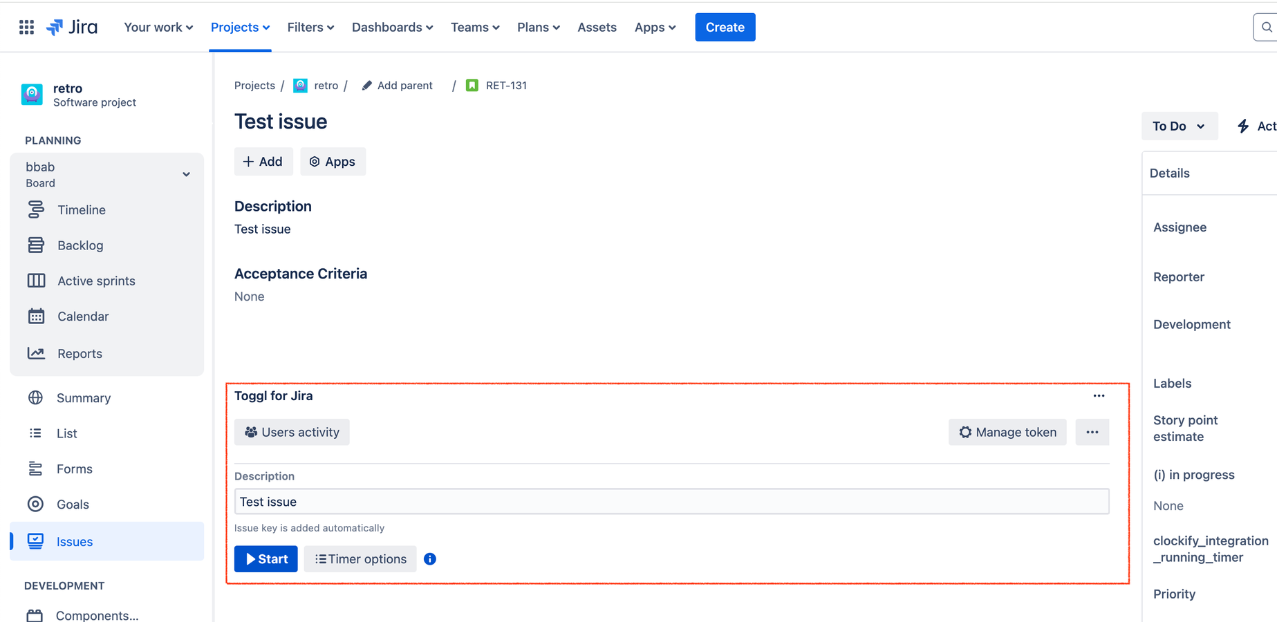Open Components in Development section

tap(97, 615)
